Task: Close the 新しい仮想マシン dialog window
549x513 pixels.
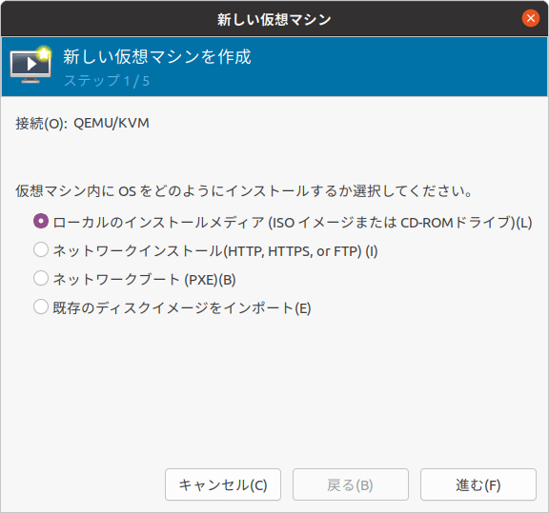Action: pos(531,18)
